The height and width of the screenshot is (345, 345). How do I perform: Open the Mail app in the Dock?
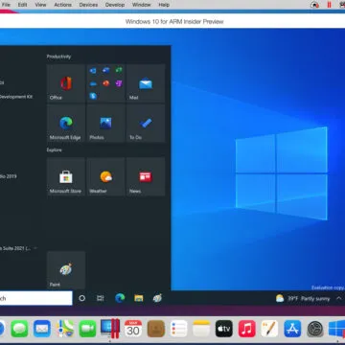[42, 329]
